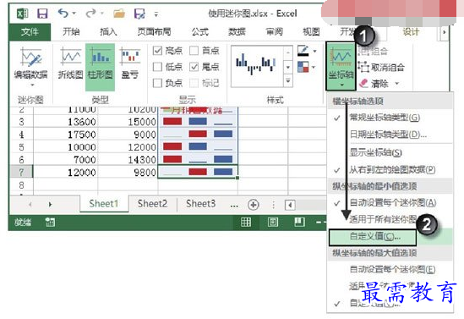Switch to Page Layout view icon
The height and width of the screenshot is (319, 464).
(273, 223)
